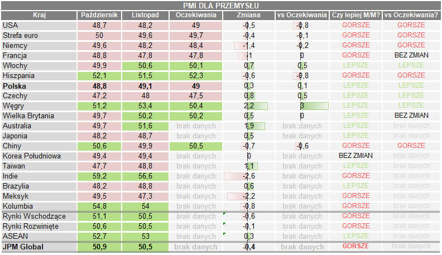The image size is (442, 255).
Task: Select the "Strefa euro" row label
Action: [x=38, y=36]
